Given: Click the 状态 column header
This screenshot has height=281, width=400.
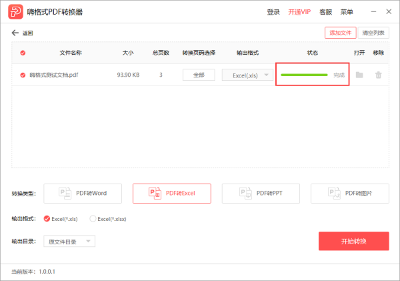Looking at the screenshot, I should point(312,53).
